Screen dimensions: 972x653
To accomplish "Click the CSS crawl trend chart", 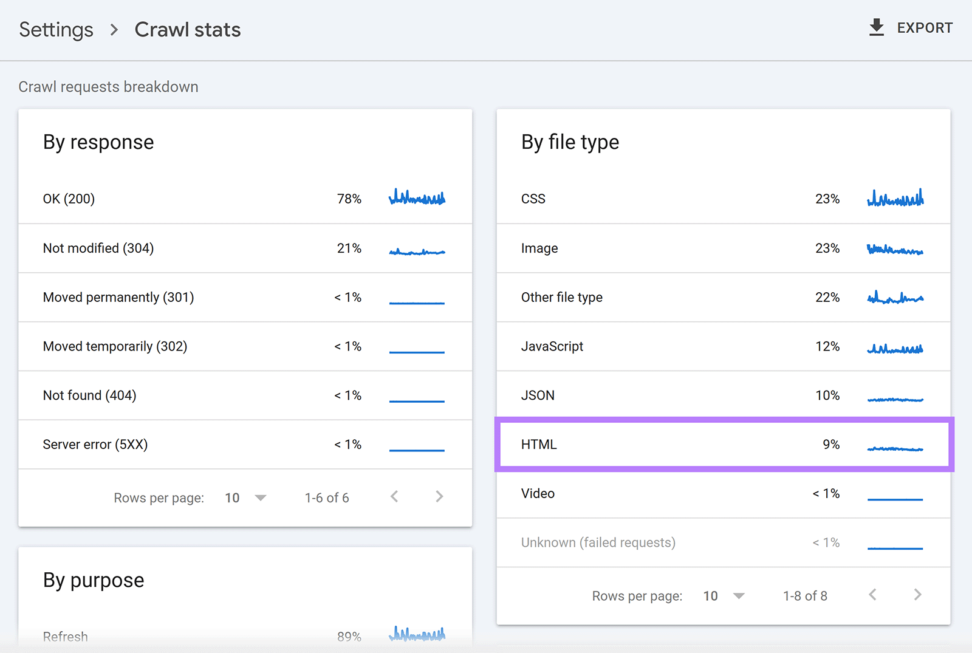I will 895,197.
